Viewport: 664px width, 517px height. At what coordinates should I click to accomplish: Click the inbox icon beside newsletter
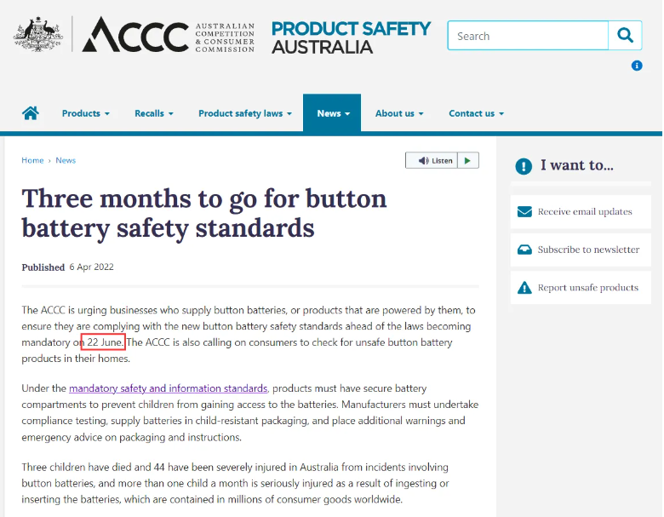pos(524,250)
